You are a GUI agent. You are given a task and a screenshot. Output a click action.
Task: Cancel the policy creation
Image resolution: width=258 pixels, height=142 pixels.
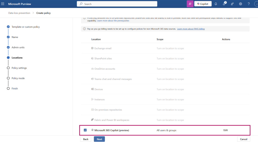pos(244,139)
